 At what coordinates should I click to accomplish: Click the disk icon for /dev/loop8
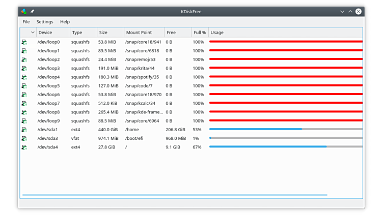(x=24, y=112)
